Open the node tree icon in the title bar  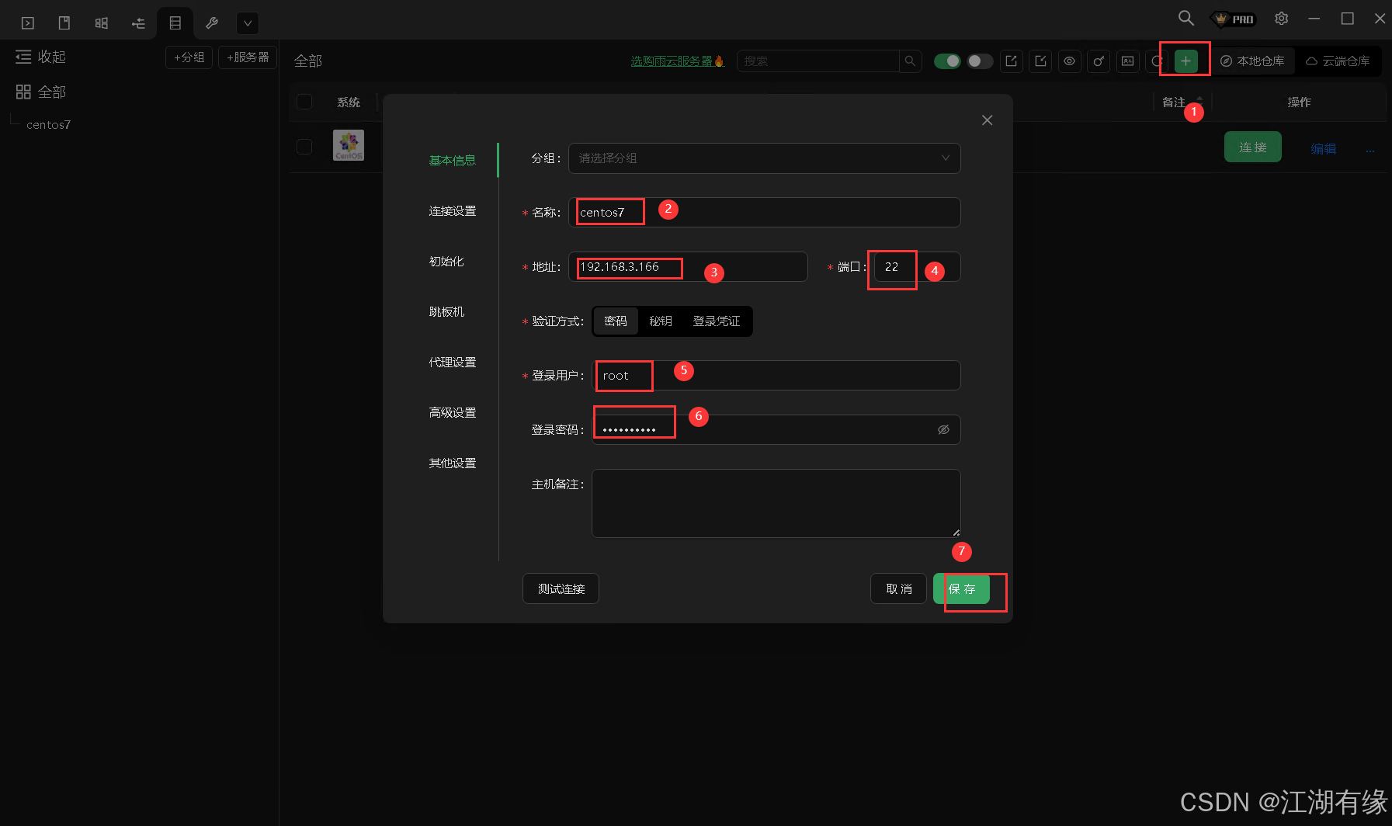coord(138,23)
